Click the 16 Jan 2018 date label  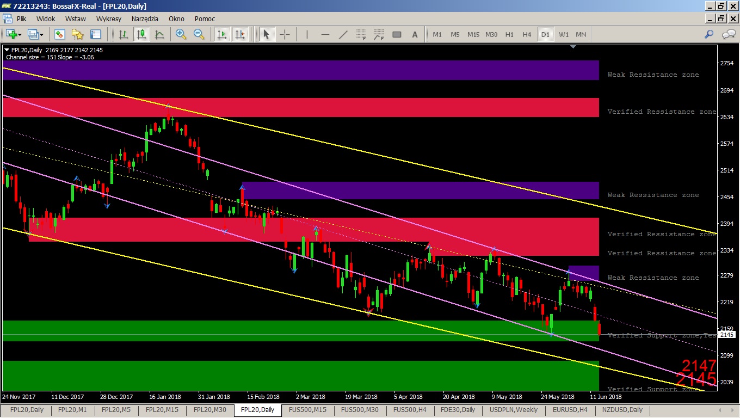(x=166, y=397)
